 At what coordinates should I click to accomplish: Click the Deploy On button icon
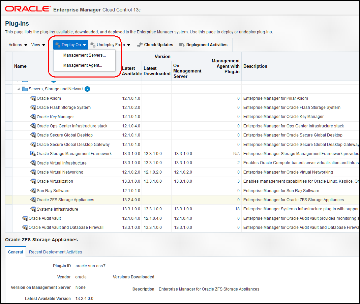[58, 45]
